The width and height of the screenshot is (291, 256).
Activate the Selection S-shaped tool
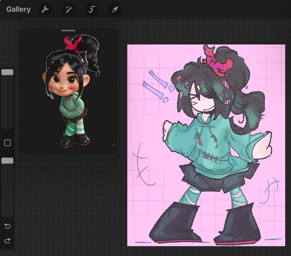click(x=92, y=9)
